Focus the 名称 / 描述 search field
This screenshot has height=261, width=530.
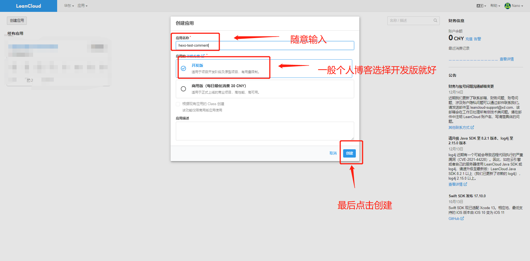pyautogui.click(x=413, y=20)
